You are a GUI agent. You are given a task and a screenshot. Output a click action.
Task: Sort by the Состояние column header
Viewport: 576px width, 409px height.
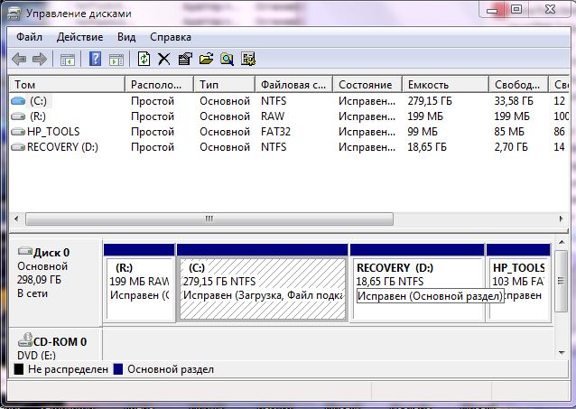[367, 85]
